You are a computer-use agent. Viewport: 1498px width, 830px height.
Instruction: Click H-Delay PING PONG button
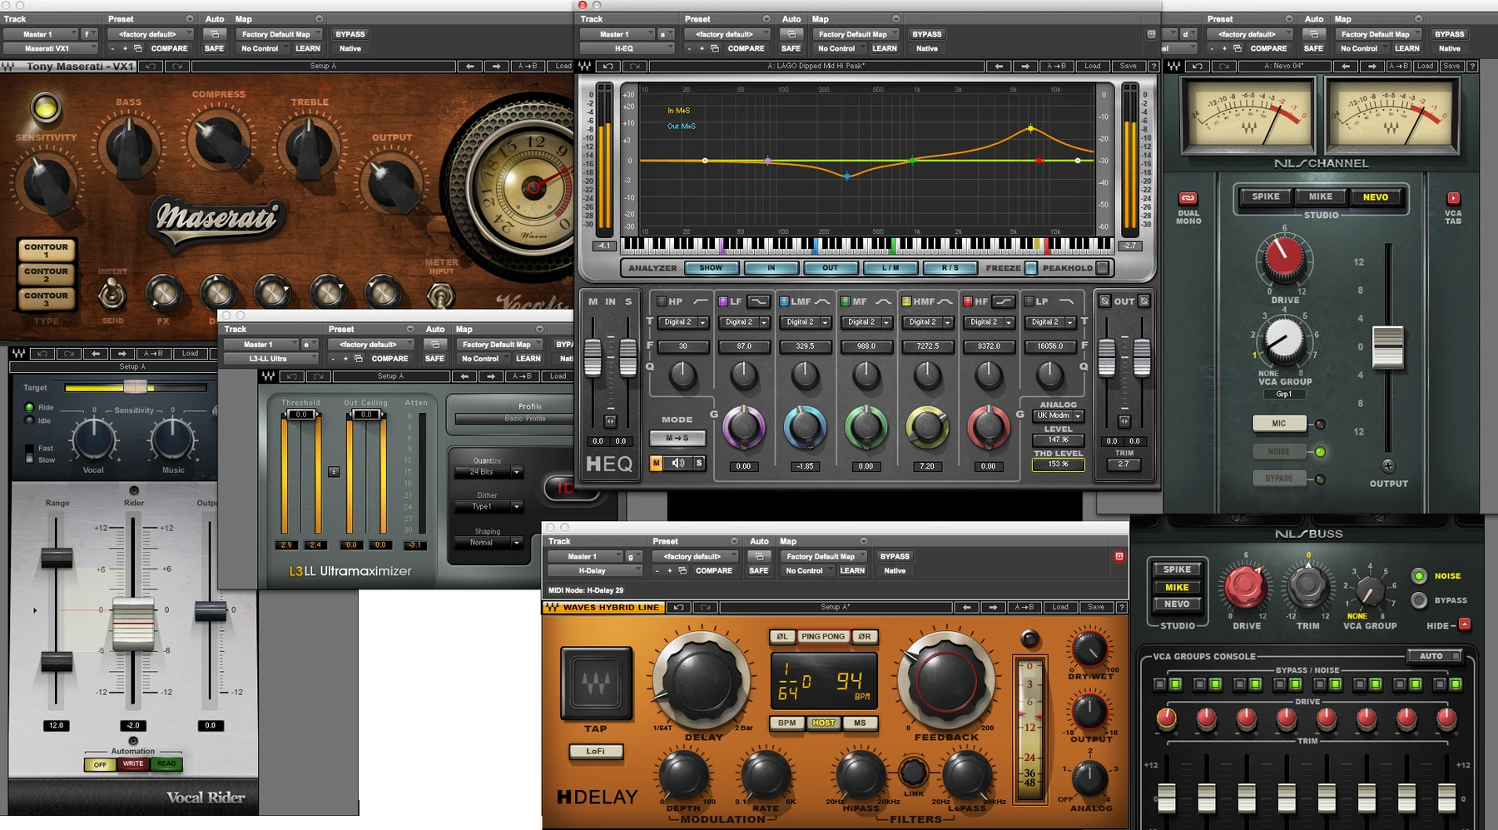point(823,637)
